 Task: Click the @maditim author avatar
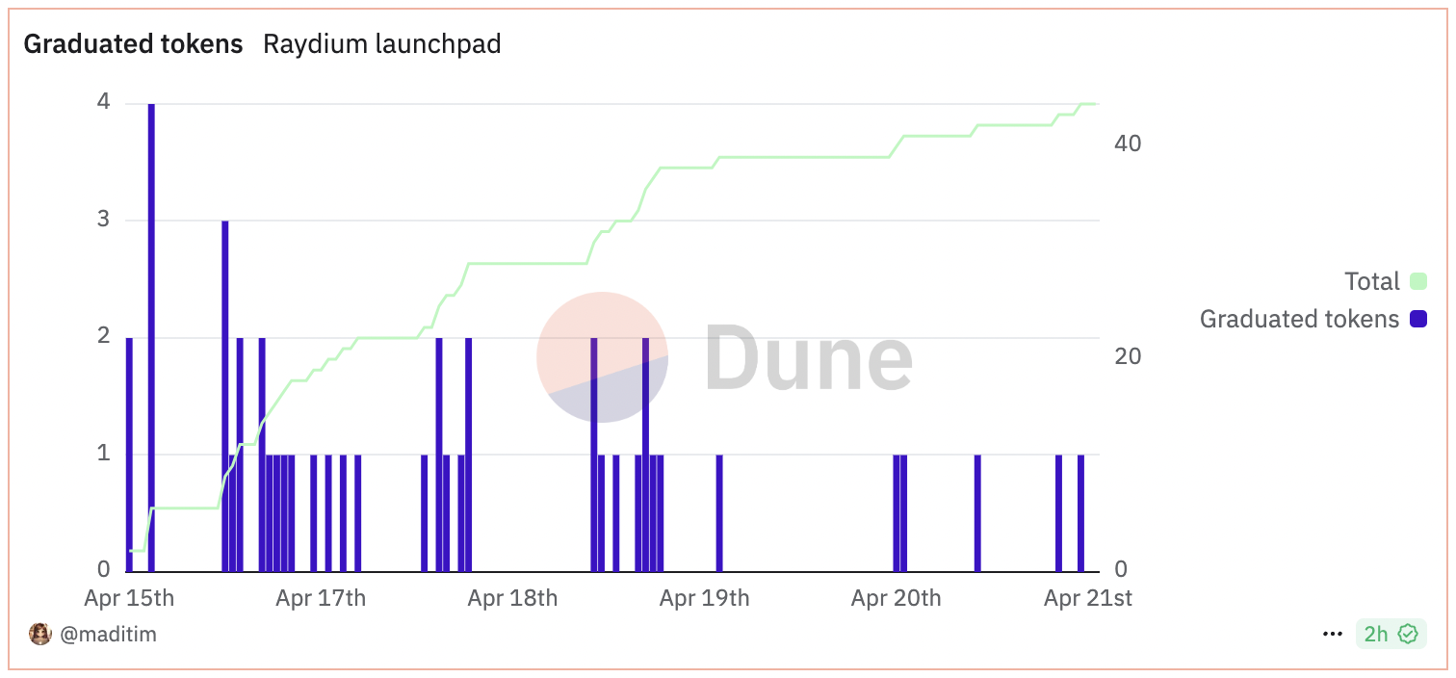pos(39,634)
